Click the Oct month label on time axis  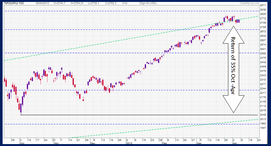coord(22,143)
